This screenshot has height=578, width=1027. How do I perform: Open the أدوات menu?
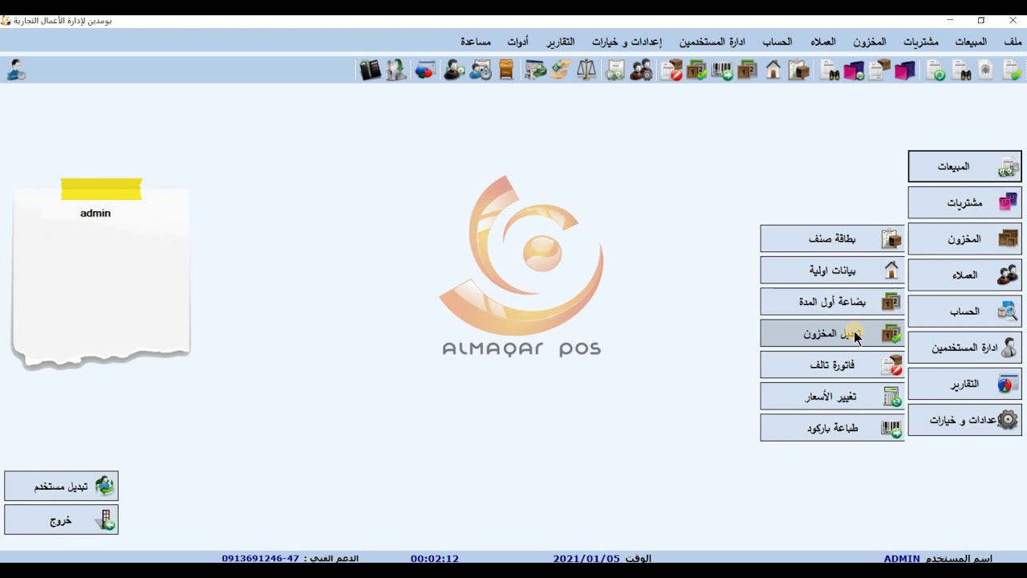pos(518,42)
